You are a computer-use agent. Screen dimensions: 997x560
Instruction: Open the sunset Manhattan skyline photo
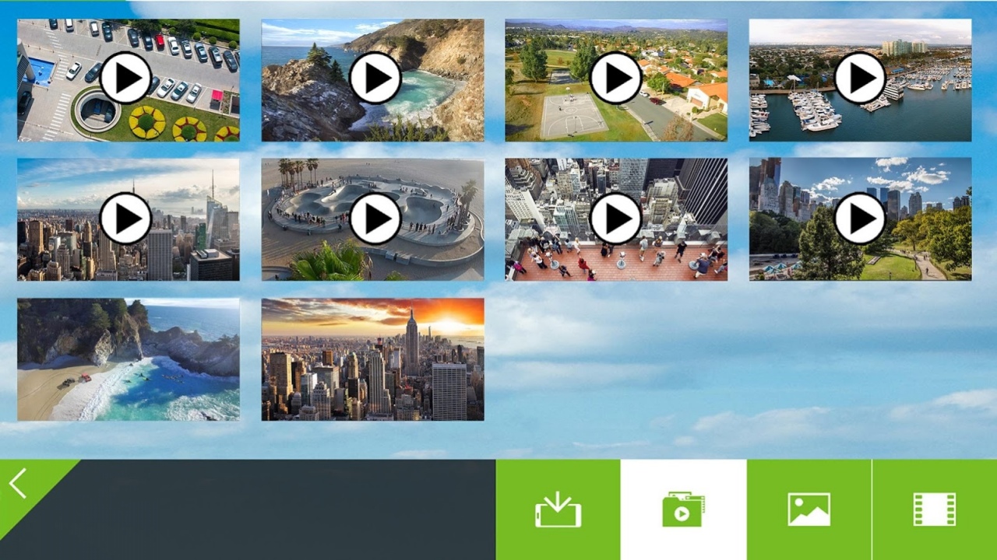point(372,359)
